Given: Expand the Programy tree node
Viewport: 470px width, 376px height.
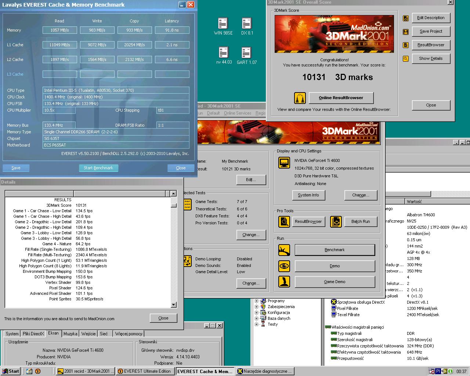Looking at the screenshot, I should pos(256,301).
